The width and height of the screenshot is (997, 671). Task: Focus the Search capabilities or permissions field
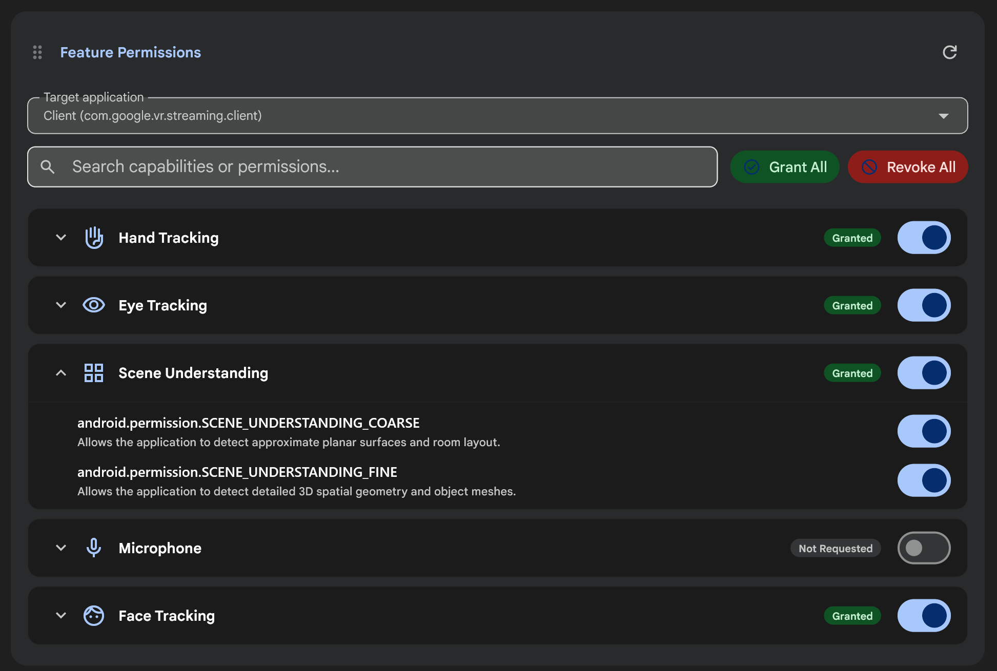pyautogui.click(x=372, y=167)
